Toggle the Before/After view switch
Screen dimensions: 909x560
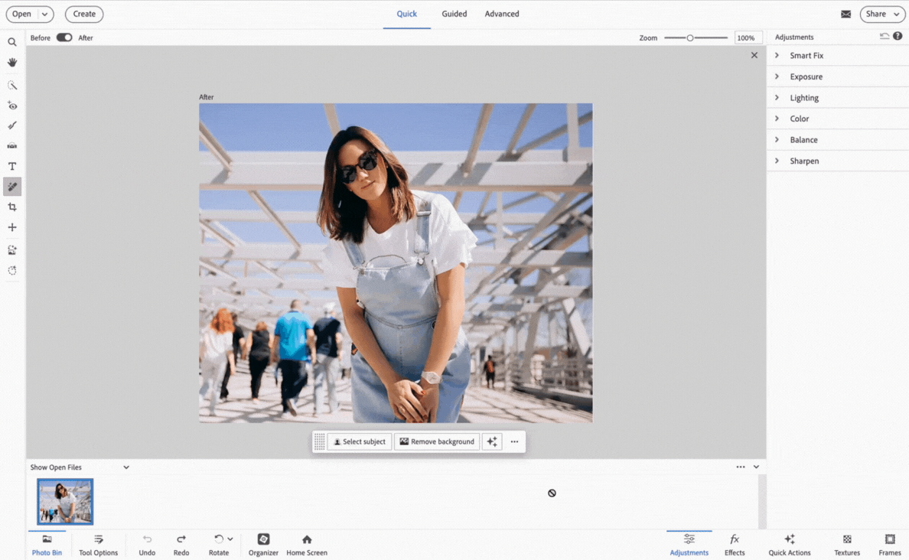click(64, 37)
